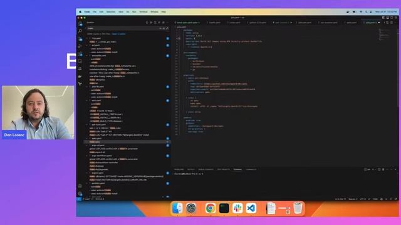The width and height of the screenshot is (401, 225).
Task: Open the Selection menu
Action: 111,12
